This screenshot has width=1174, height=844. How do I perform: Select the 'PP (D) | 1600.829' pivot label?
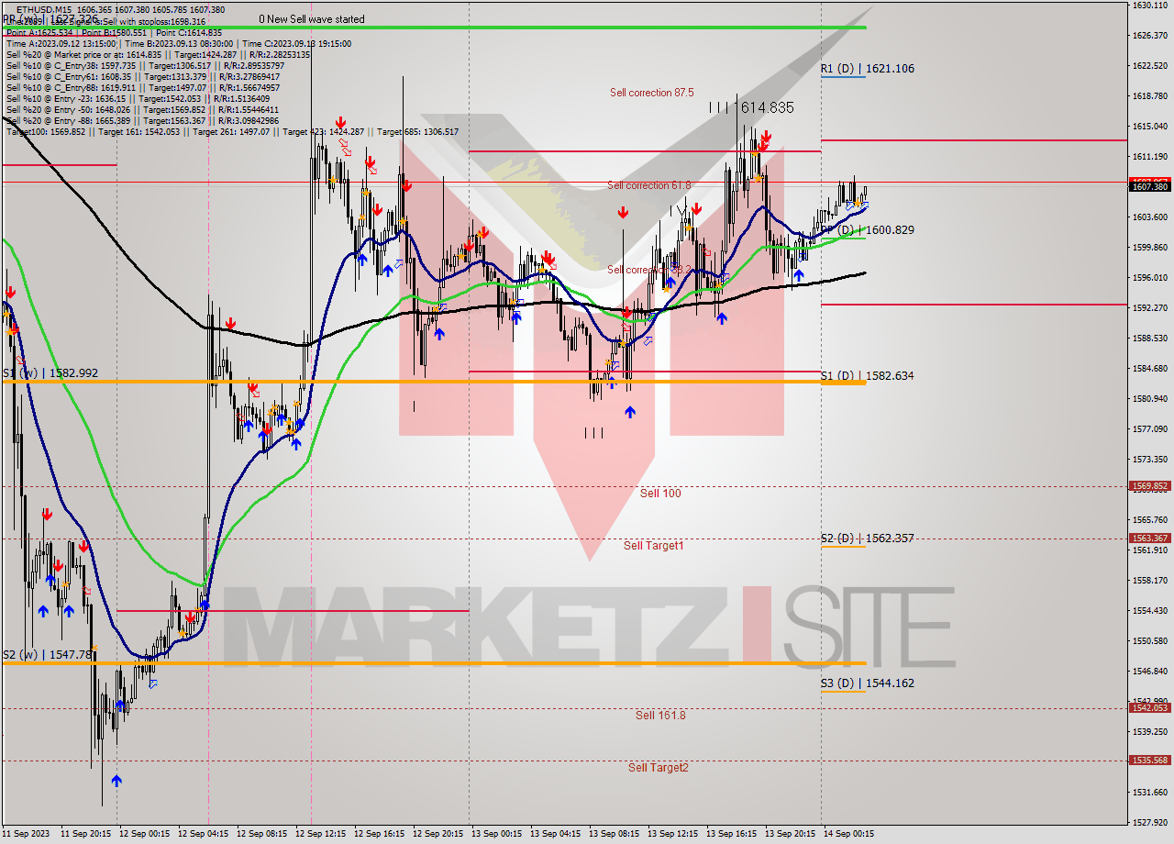(x=867, y=230)
